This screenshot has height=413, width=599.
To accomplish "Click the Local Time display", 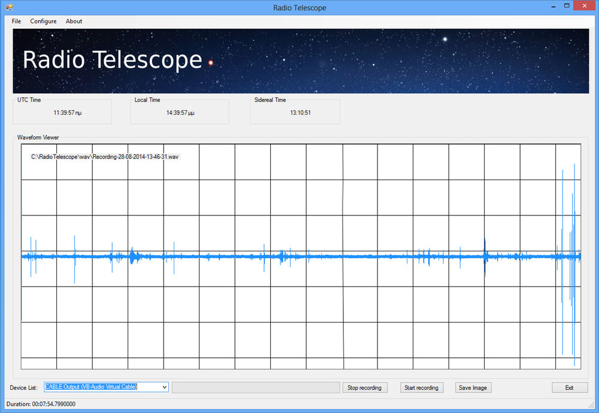I will [179, 111].
